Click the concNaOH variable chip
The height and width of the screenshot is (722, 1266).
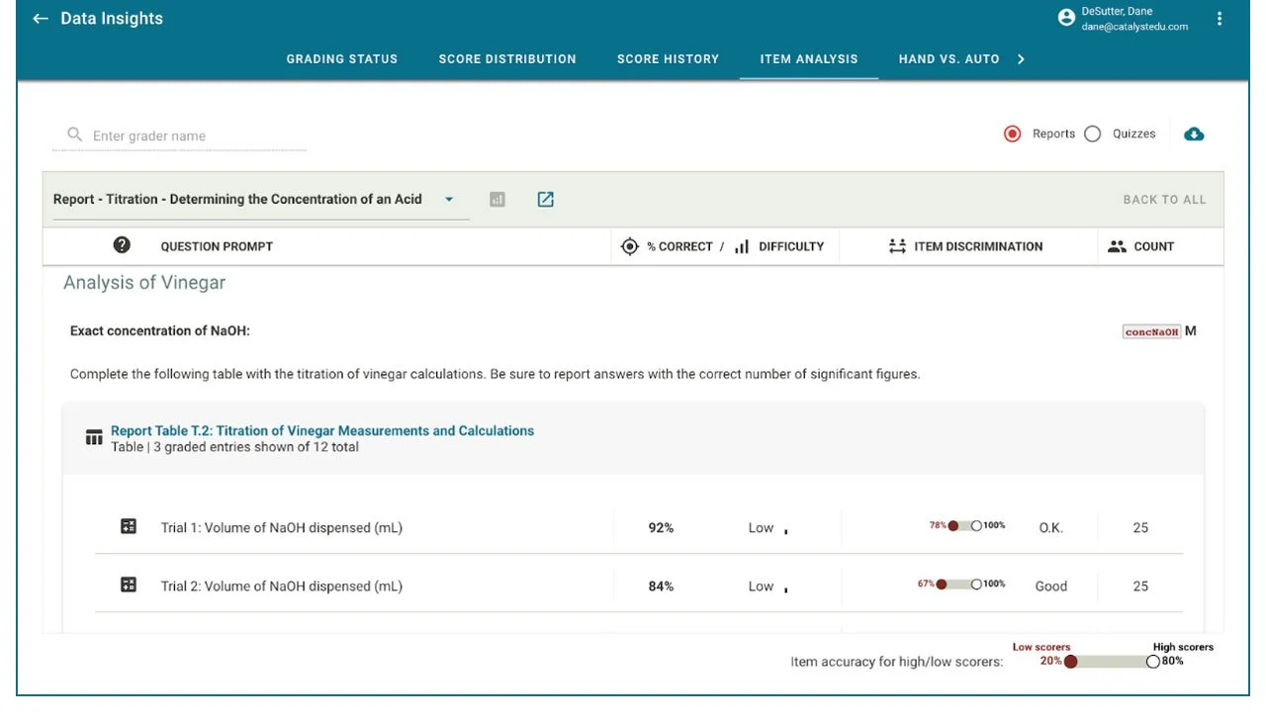coord(1150,331)
